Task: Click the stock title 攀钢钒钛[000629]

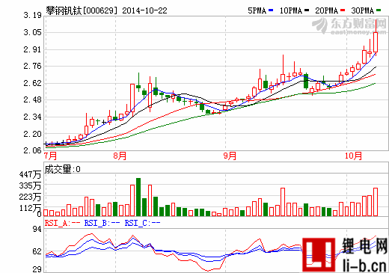Action: click(82, 10)
